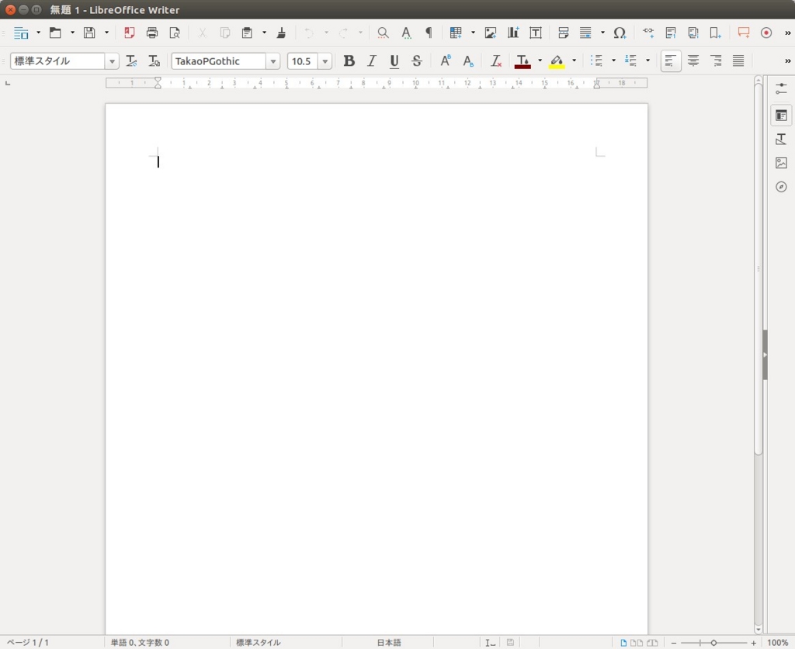795x649 pixels.
Task: Expand standard toolbar overflow chevron
Action: (787, 33)
